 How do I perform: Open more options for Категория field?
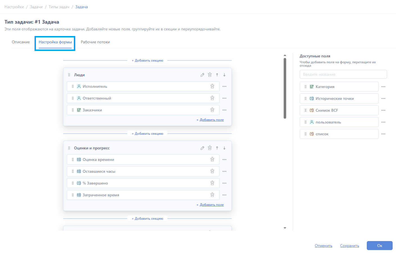[383, 87]
